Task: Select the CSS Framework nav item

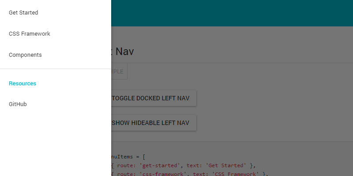Action: [29, 34]
